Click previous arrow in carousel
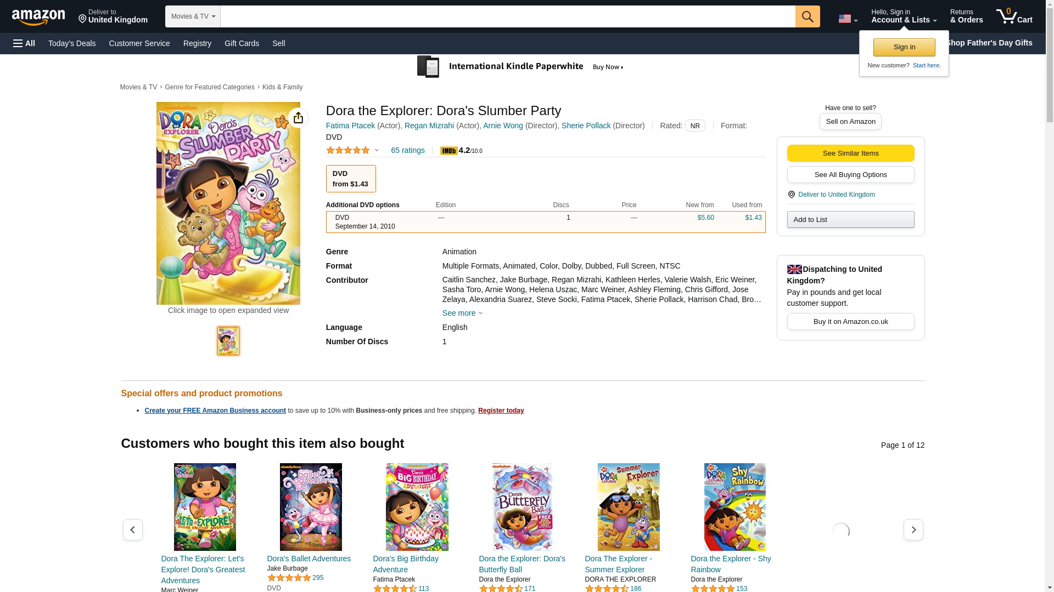 (132, 530)
